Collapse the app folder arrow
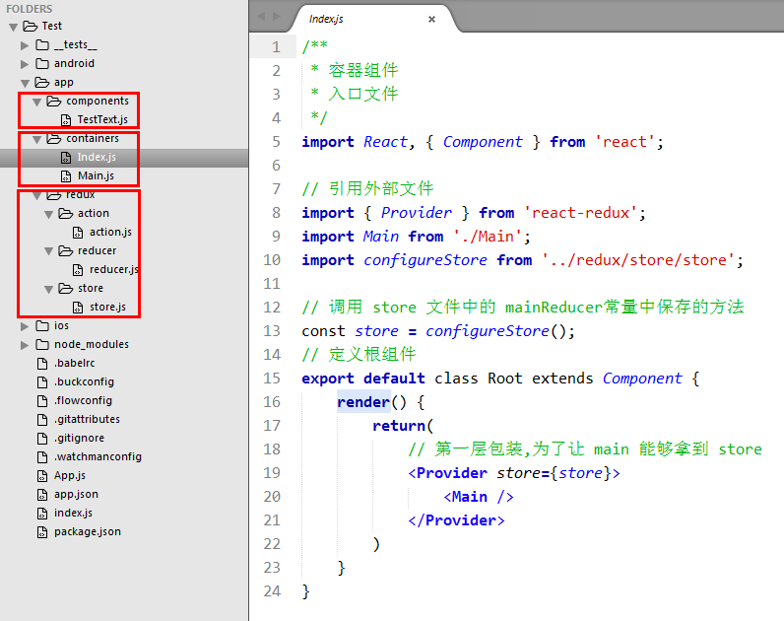Viewport: 784px width, 621px height. [25, 83]
